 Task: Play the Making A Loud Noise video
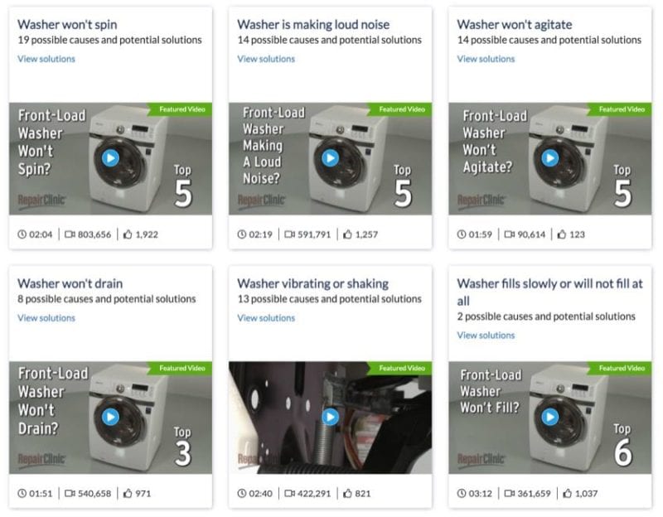point(330,158)
